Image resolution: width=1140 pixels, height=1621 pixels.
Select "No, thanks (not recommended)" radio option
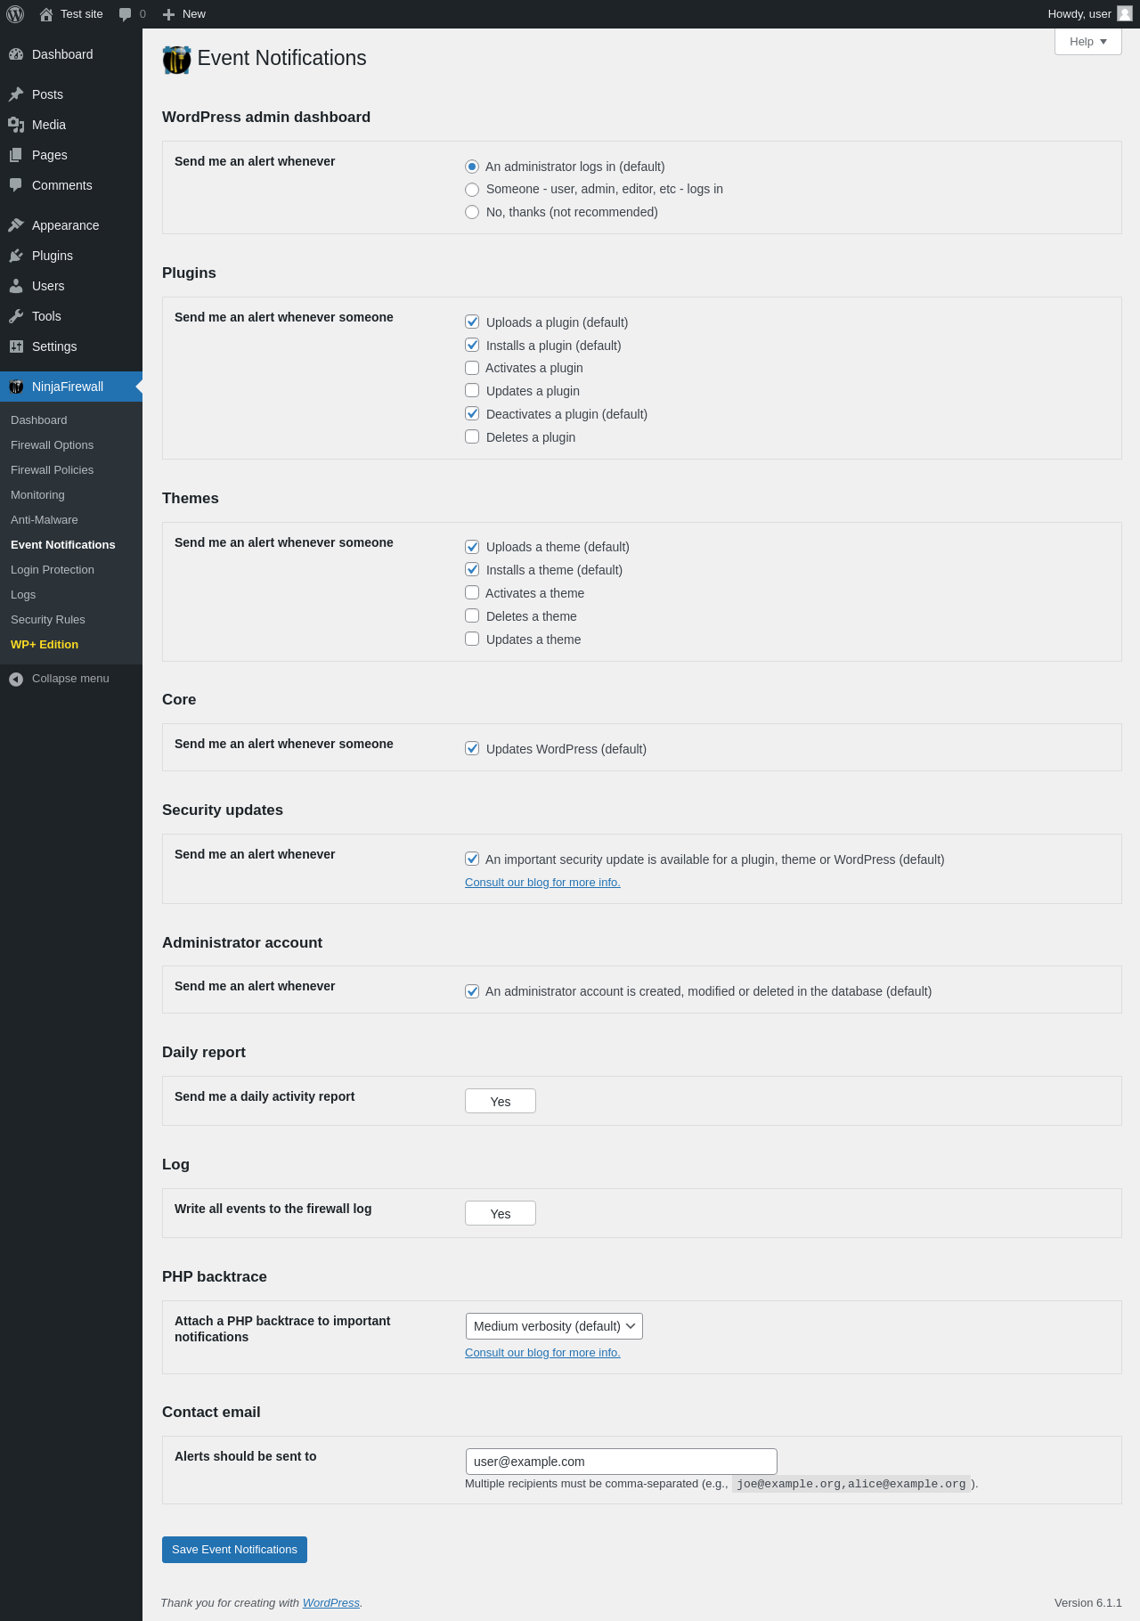[472, 212]
